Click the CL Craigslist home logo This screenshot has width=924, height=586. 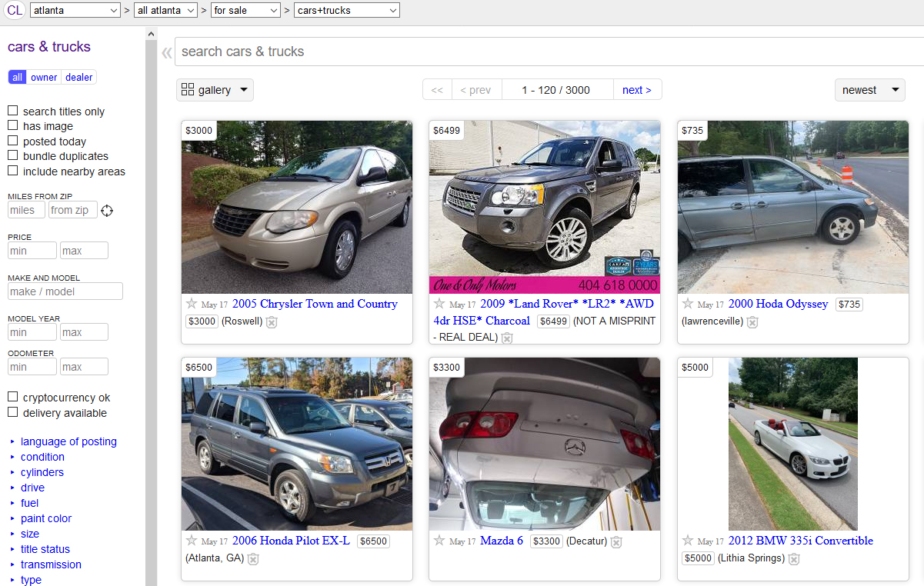click(15, 10)
